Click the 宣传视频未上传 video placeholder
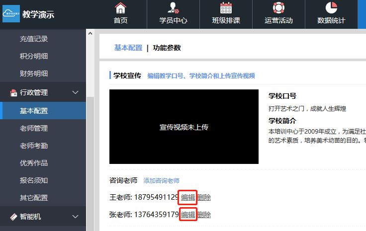366x231 pixels. pos(184,127)
